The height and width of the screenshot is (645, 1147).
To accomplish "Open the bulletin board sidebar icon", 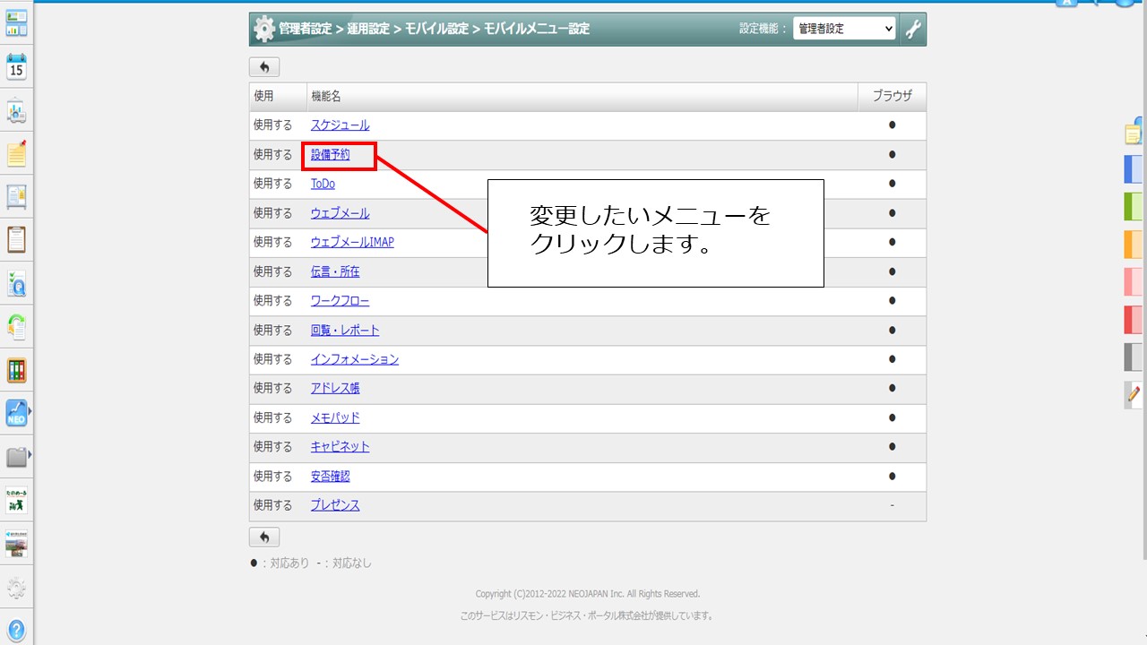I will click(x=16, y=197).
